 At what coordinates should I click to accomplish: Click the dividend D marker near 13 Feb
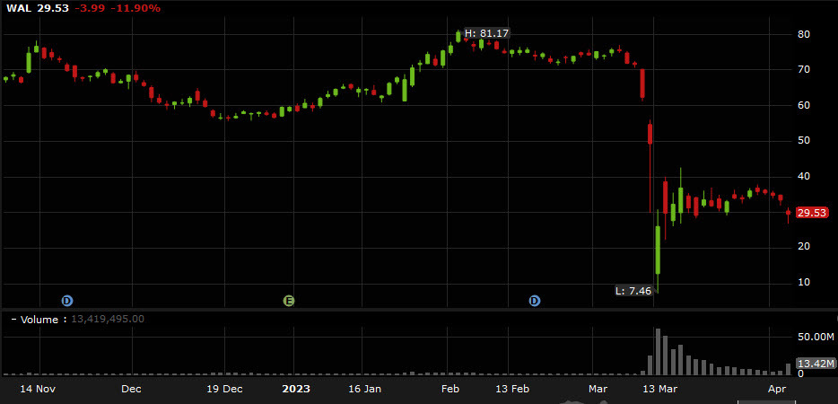pyautogui.click(x=535, y=301)
